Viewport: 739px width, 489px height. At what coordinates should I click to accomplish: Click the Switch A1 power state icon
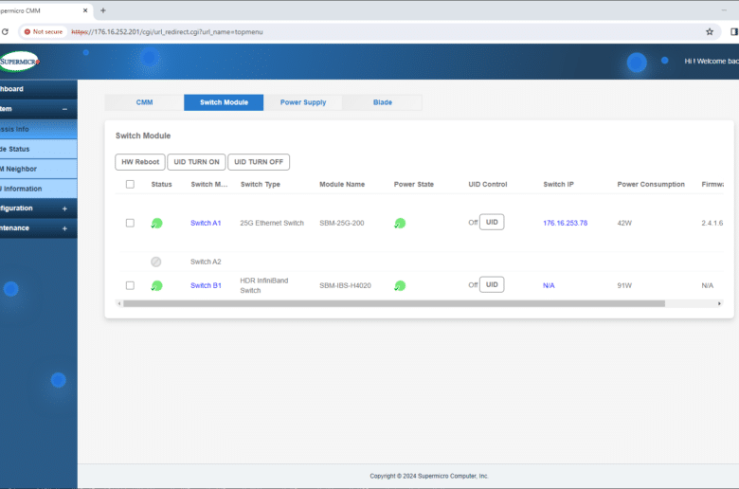pyautogui.click(x=400, y=223)
